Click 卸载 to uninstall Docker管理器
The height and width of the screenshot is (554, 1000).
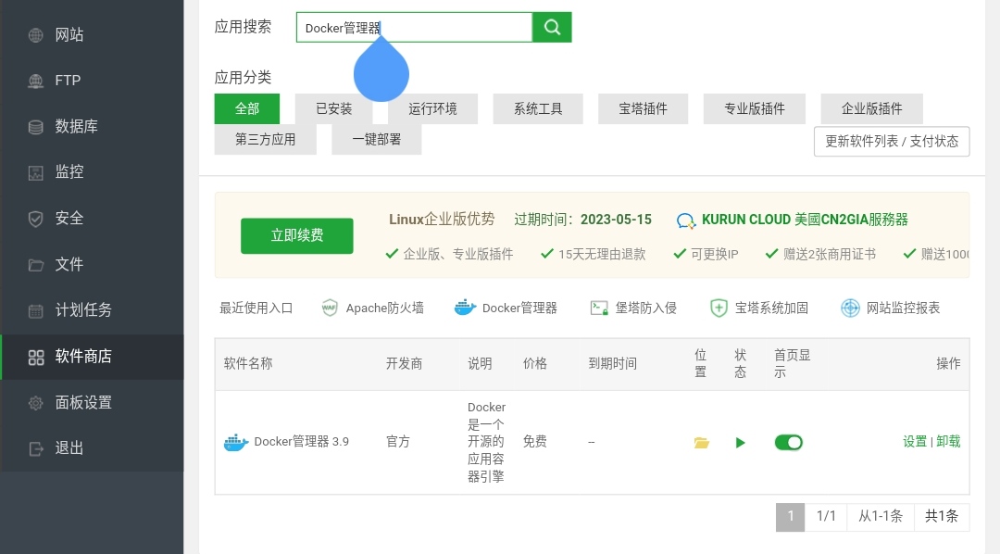948,442
